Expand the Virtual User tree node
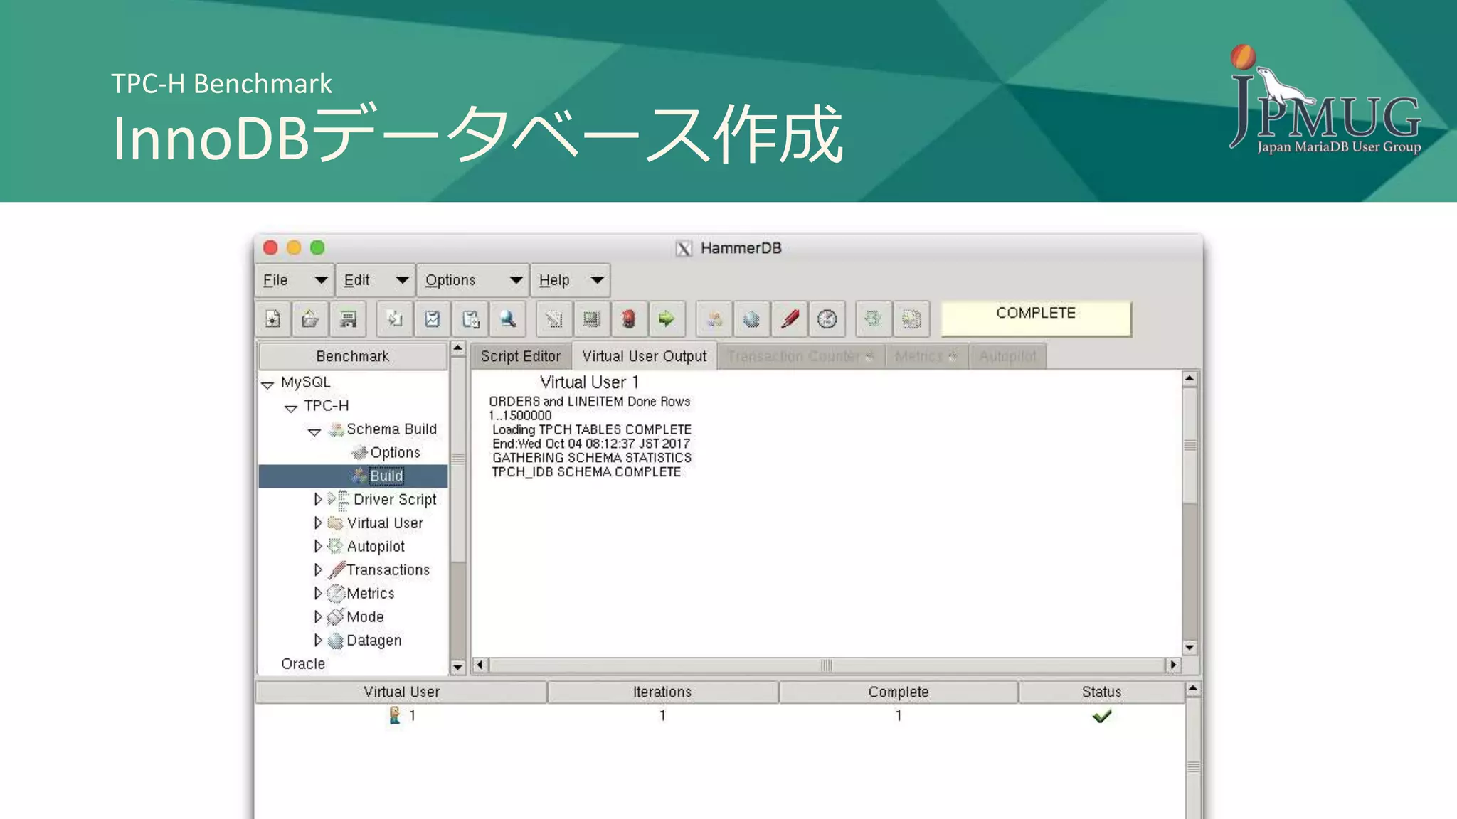The height and width of the screenshot is (819, 1457). click(x=318, y=523)
